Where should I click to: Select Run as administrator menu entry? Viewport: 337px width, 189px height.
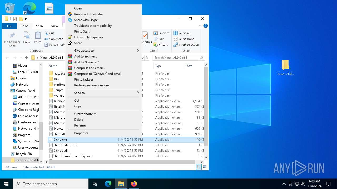(x=103, y=14)
